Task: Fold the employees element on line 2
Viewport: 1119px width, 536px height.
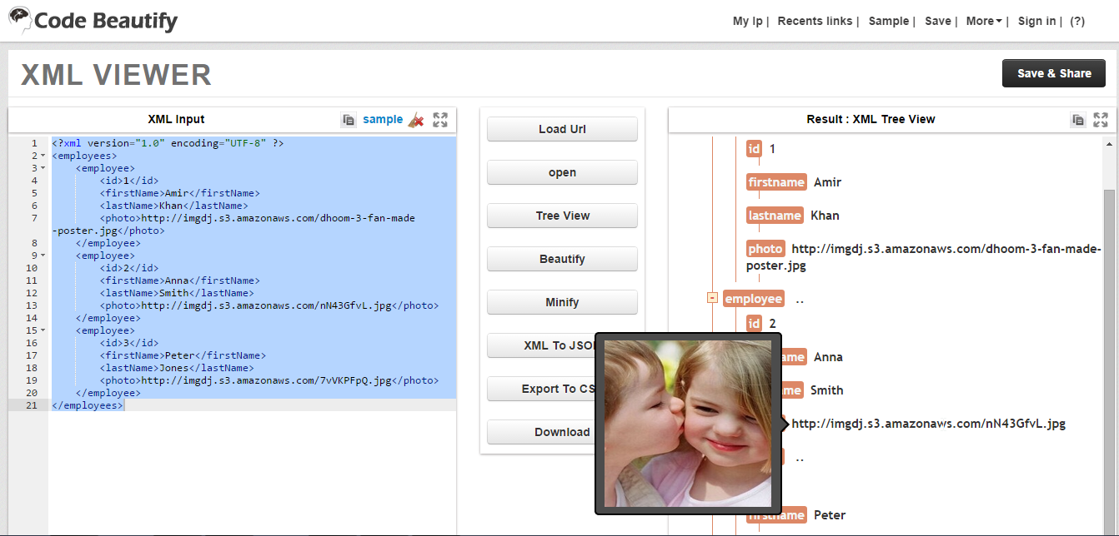Action: pos(43,156)
